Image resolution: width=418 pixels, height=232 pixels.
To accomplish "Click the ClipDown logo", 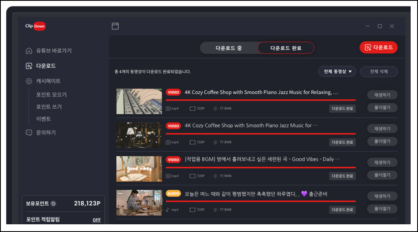I will pyautogui.click(x=35, y=26).
